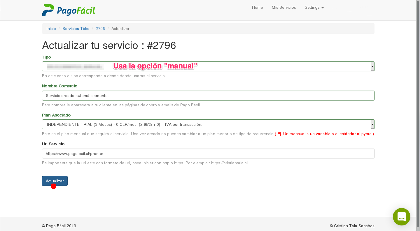The height and width of the screenshot is (231, 420).
Task: Focus the Nombre Comercio text field
Action: click(x=208, y=96)
